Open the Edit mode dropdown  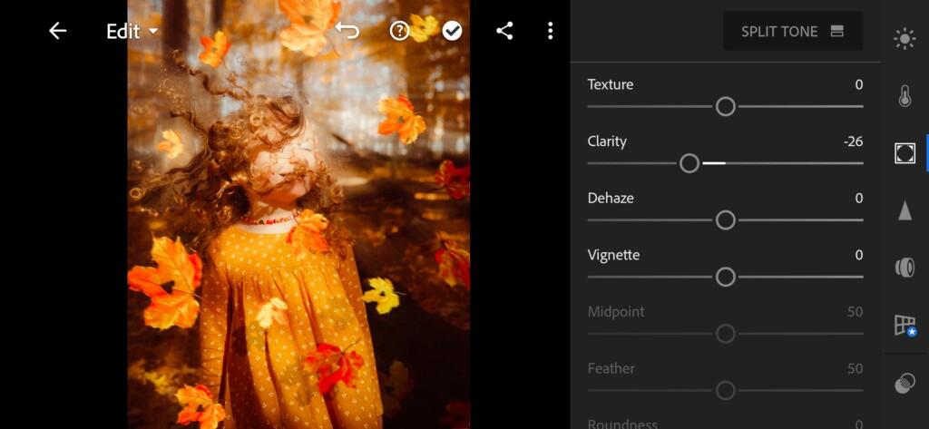point(132,32)
